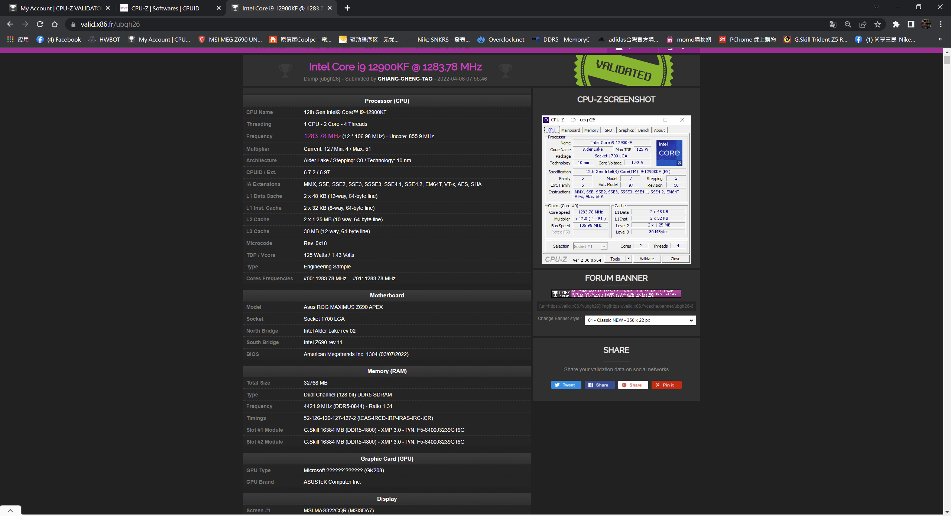Image resolution: width=951 pixels, height=516 pixels.
Task: Open submitter CHIANG-CHENG-TAO profile link
Action: pyautogui.click(x=405, y=79)
